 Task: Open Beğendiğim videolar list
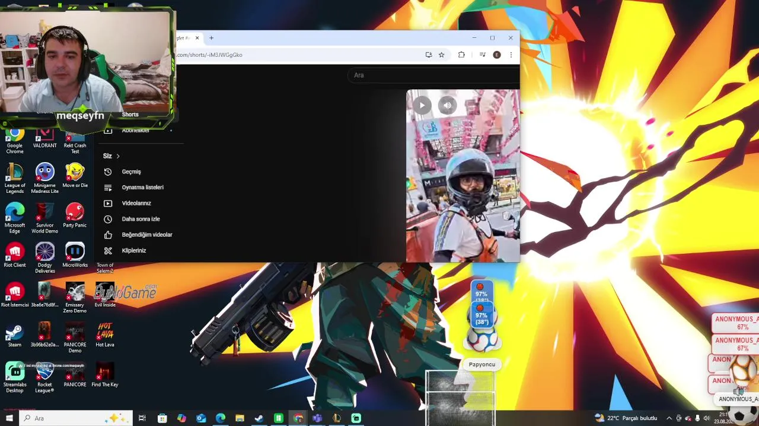tap(147, 235)
